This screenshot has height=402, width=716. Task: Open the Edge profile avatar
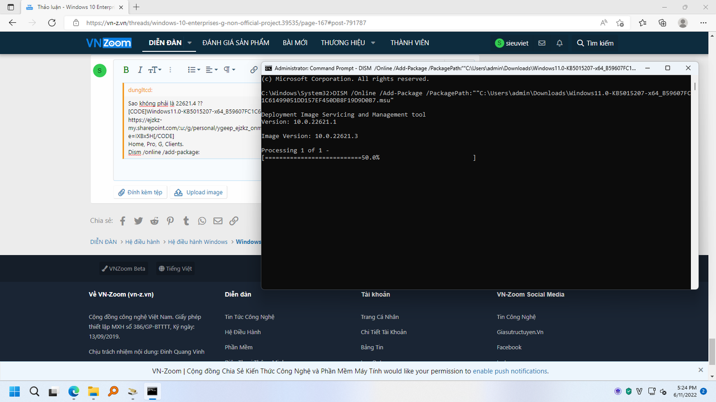point(682,23)
